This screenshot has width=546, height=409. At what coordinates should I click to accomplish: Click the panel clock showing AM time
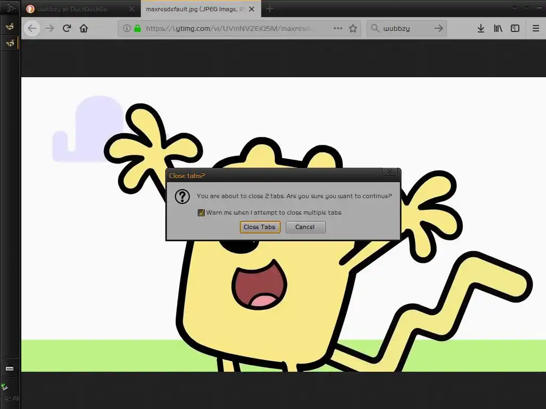click(x=11, y=398)
